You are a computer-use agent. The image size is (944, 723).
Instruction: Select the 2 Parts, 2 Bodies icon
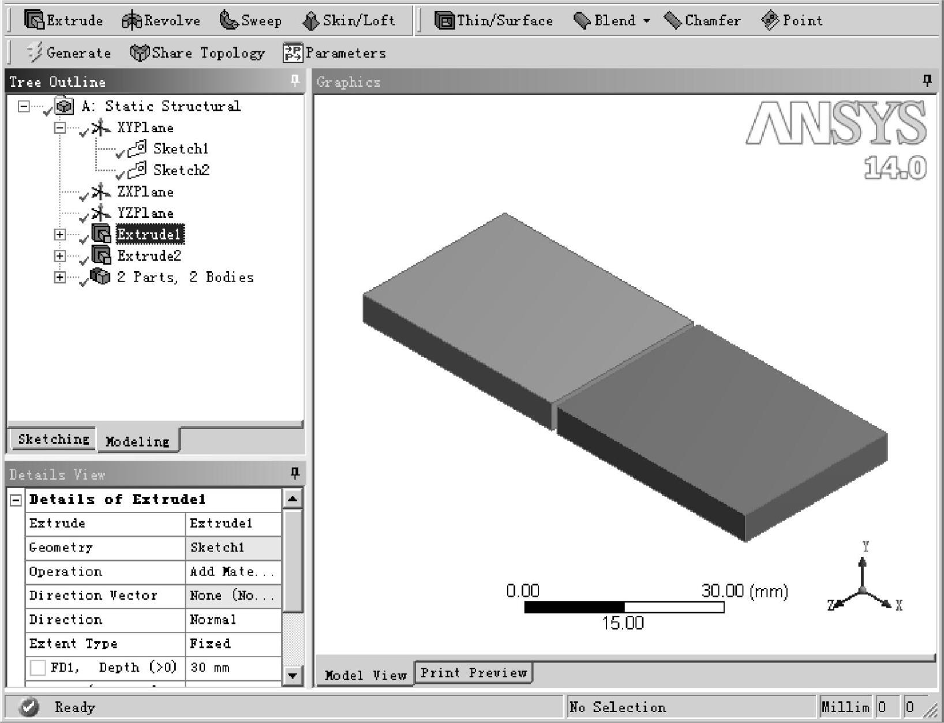pos(100,277)
